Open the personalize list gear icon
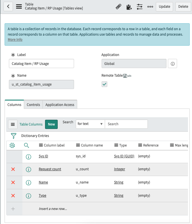Viewport: 192px width, 224px height. click(12, 145)
